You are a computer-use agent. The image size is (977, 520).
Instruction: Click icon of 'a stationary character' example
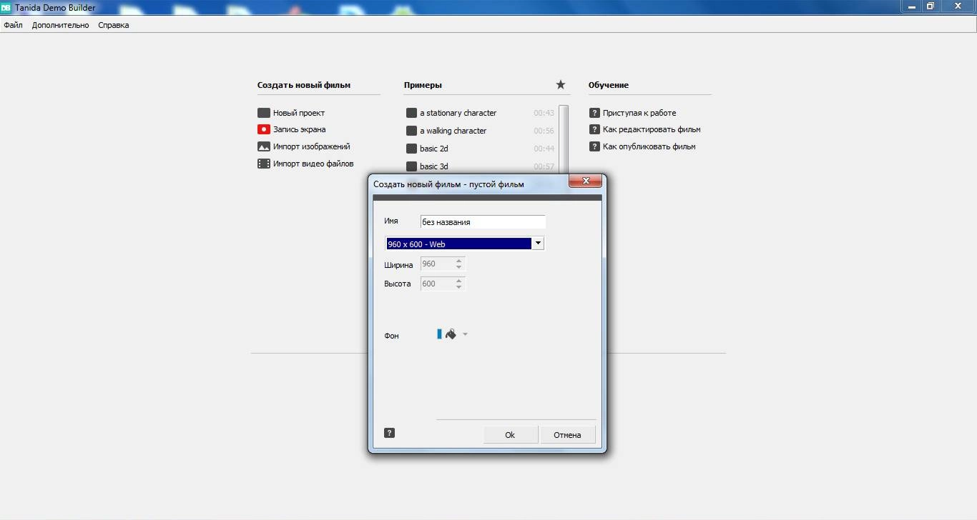click(411, 113)
